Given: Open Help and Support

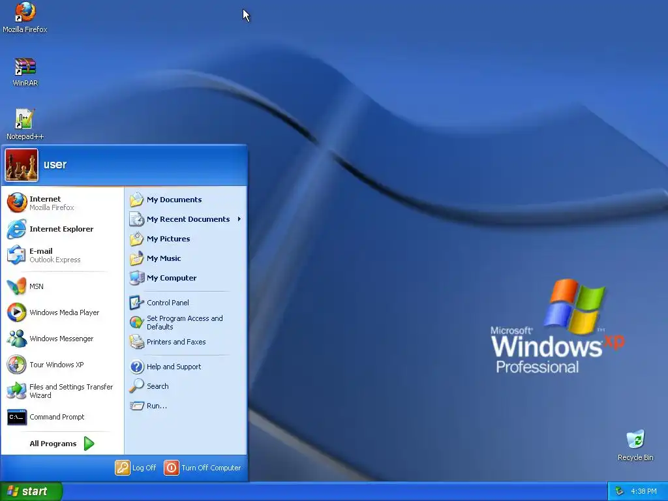Looking at the screenshot, I should pyautogui.click(x=186, y=367).
